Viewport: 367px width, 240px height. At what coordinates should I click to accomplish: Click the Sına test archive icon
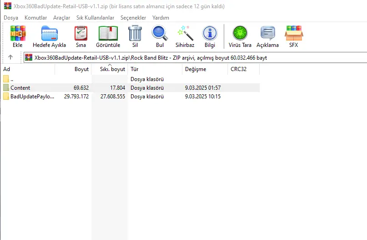(81, 33)
